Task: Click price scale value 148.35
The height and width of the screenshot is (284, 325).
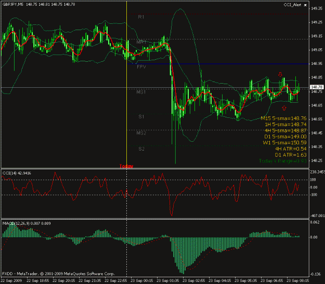Action: pos(317,147)
